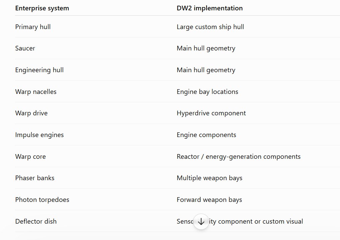Select the Warp nacelles text
The image size is (340, 240).
coord(36,92)
